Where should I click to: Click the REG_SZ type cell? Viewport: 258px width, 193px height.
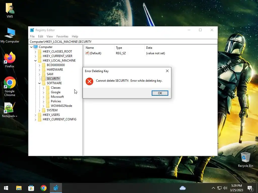pos(121,53)
